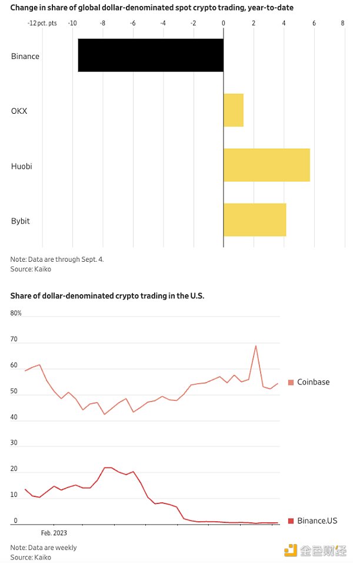Click the Binance row label

(x=25, y=56)
